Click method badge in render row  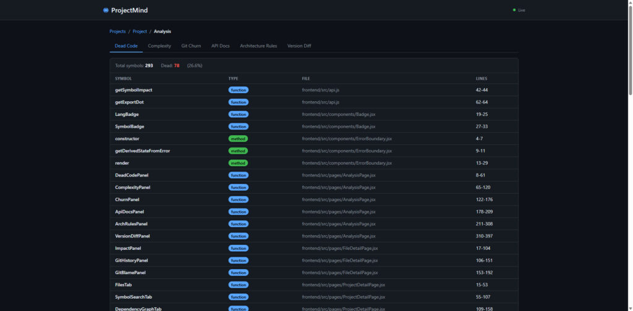click(x=238, y=163)
